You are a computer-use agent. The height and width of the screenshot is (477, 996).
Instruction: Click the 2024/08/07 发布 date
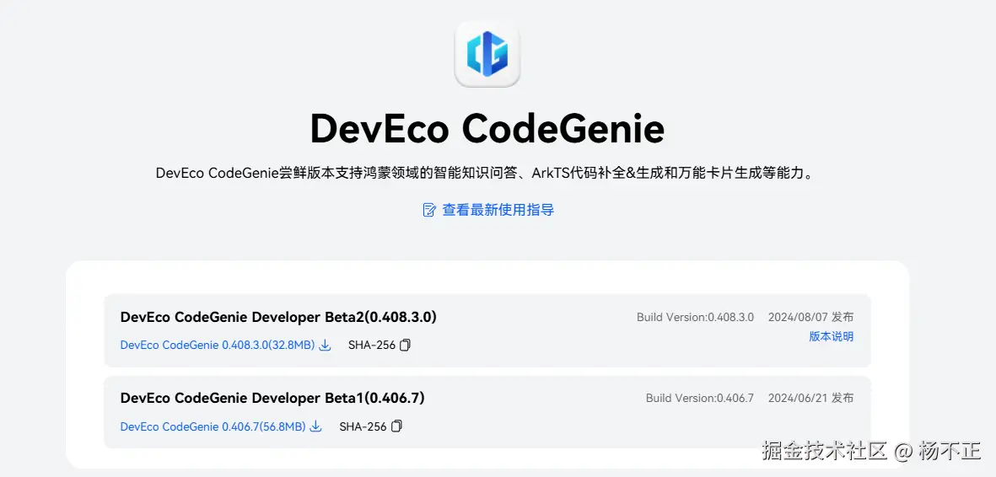810,317
